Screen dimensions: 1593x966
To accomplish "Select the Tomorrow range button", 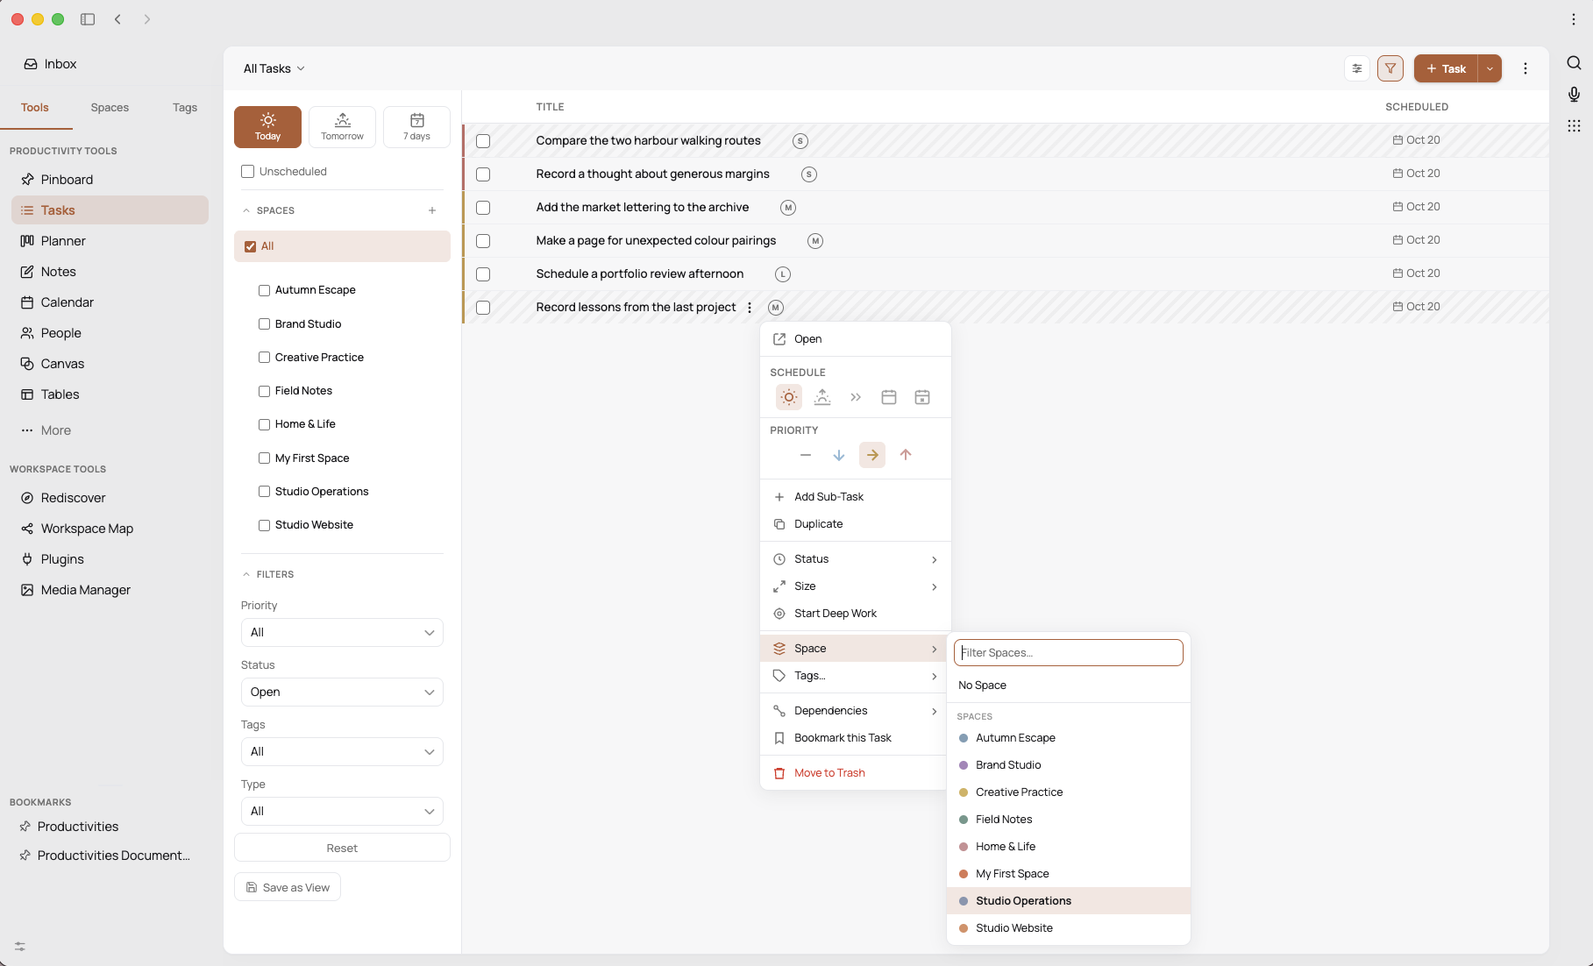I will pos(342,127).
